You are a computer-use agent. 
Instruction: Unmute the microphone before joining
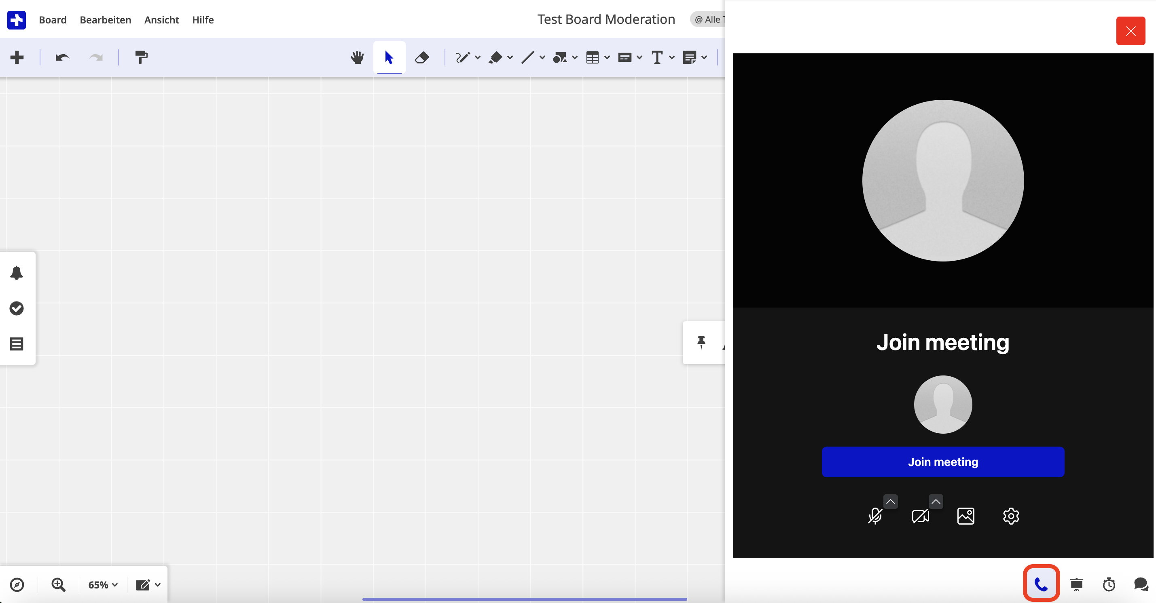coord(875,516)
